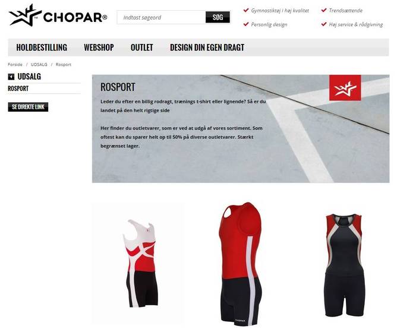
Task: Open the white and red rowing suit
Action: 141,263
